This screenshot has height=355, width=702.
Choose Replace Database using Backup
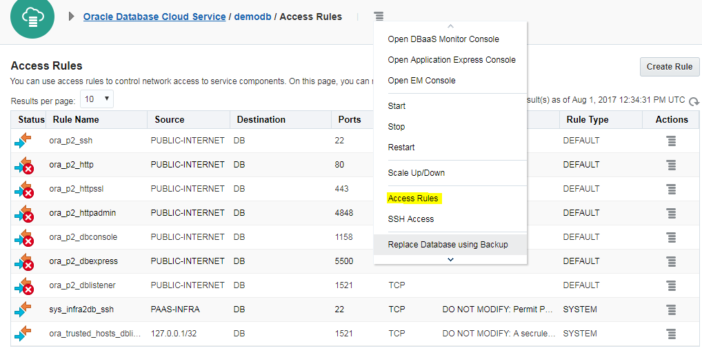448,245
